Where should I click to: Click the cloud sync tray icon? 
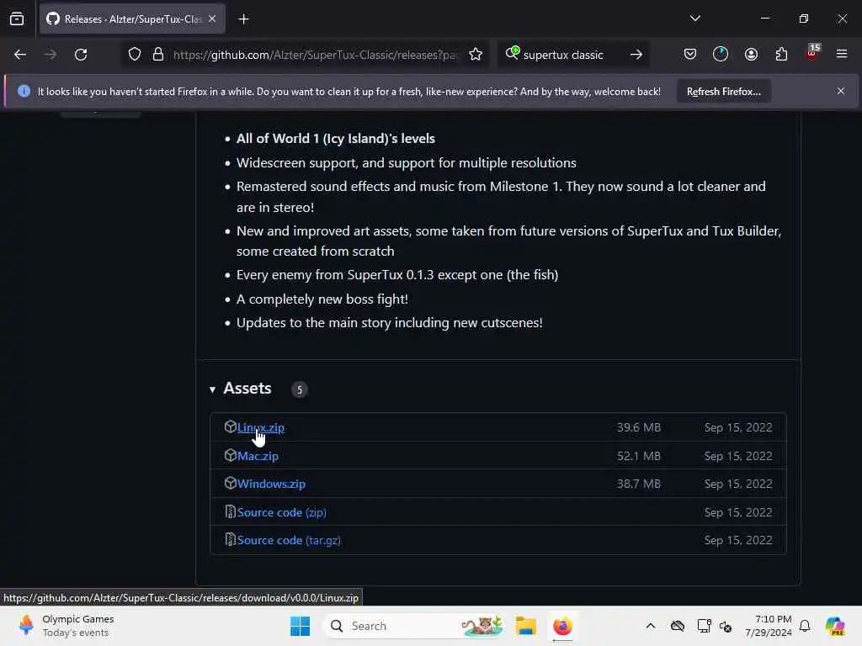678,626
